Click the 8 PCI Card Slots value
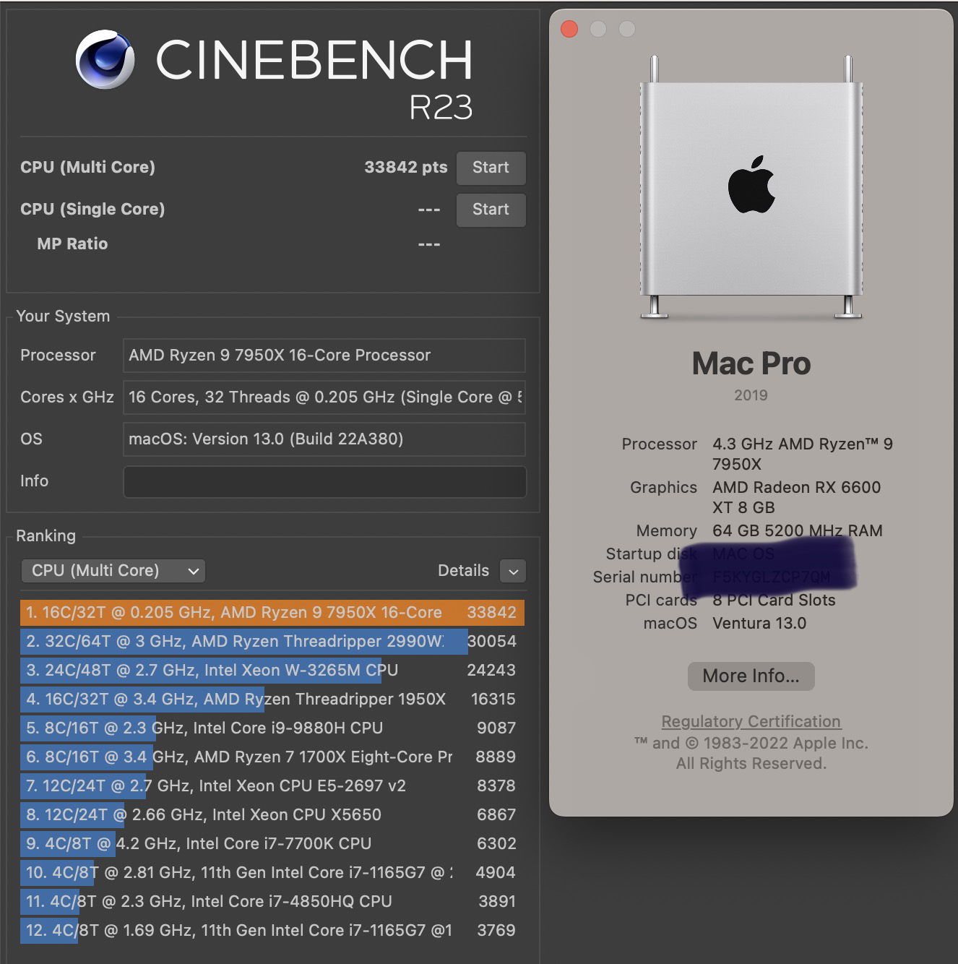The image size is (958, 964). pyautogui.click(x=774, y=601)
